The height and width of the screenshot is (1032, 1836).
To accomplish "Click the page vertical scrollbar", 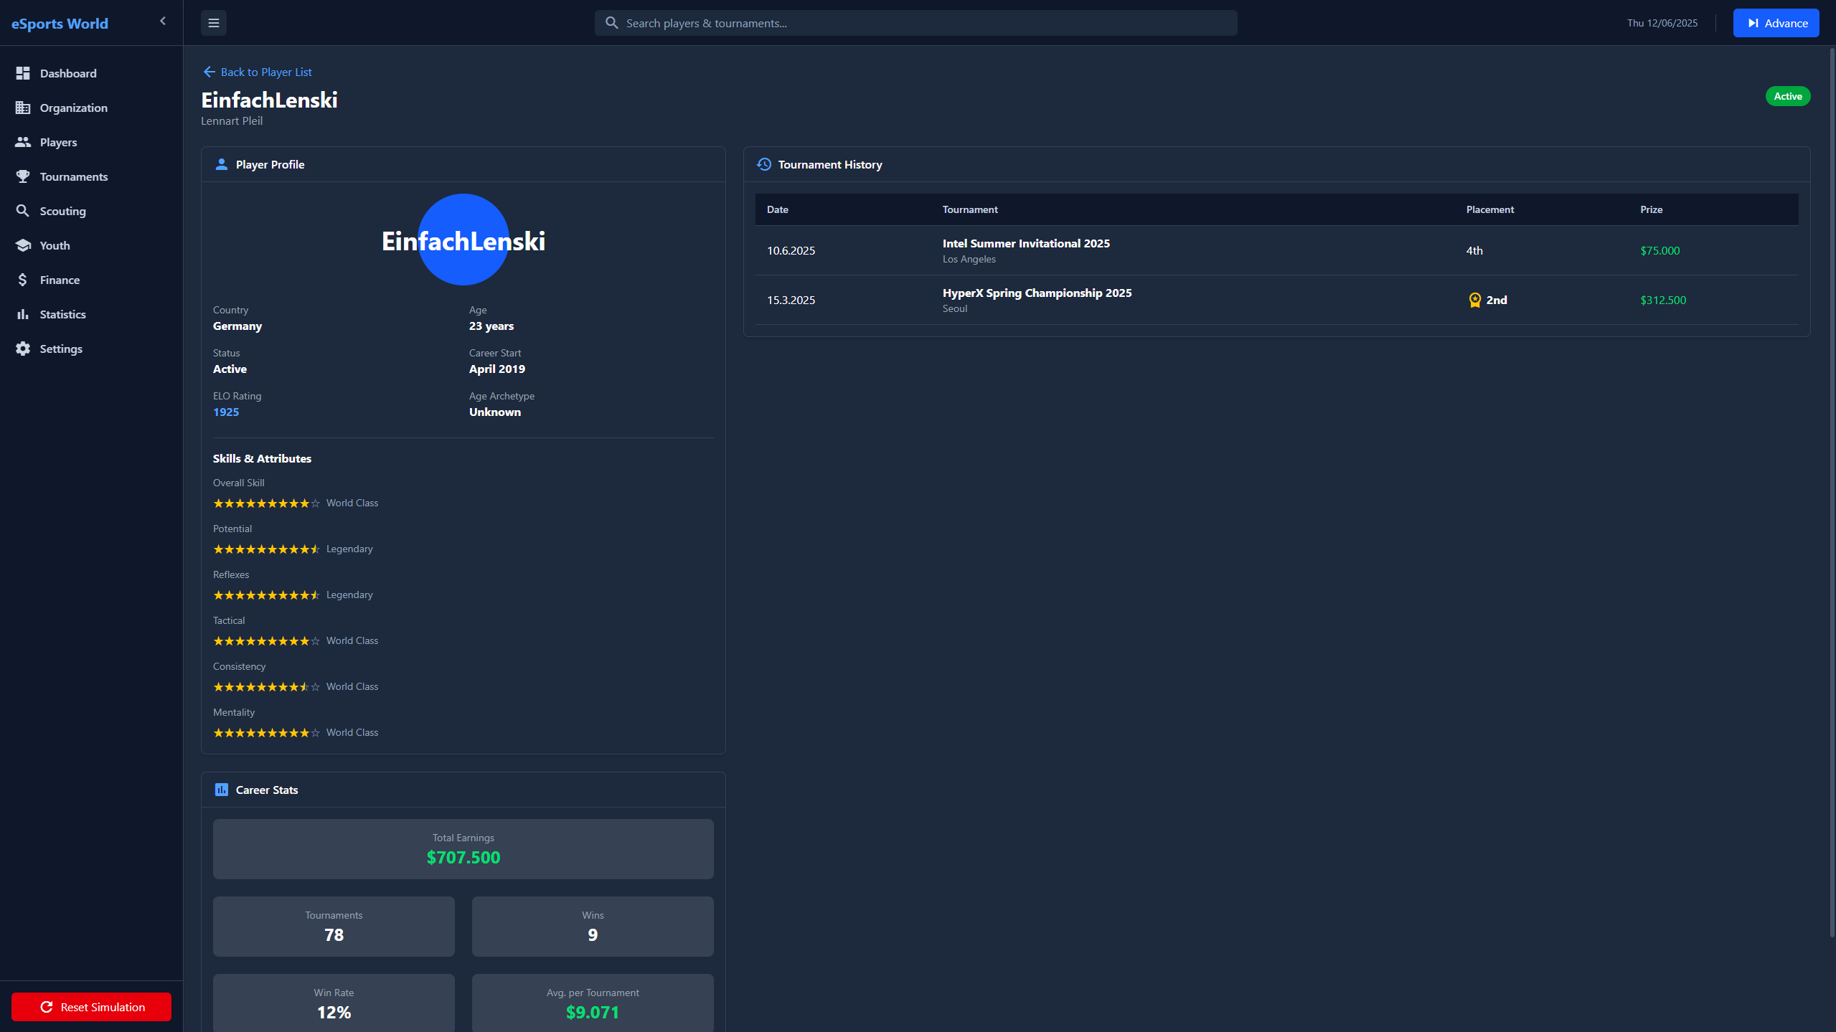I will [x=1832, y=492].
